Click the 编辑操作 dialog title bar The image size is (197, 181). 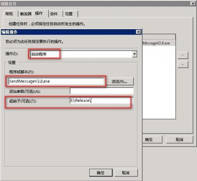click(66, 32)
